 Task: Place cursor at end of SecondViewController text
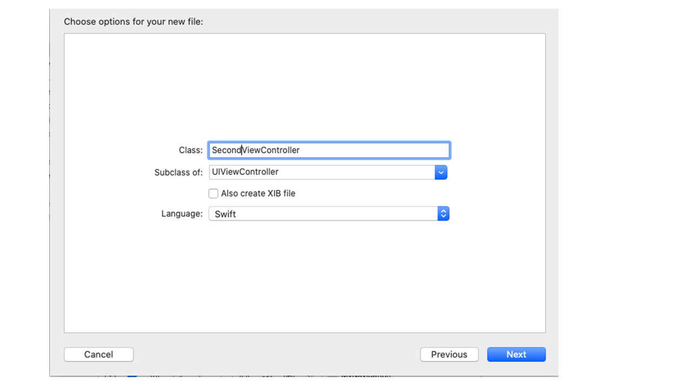(300, 150)
